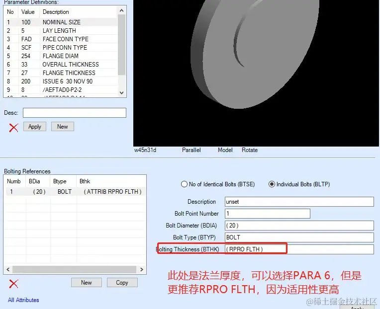Image resolution: width=380 pixels, height=309 pixels.
Task: Click the Bolt Point Number field
Action: tap(268, 214)
